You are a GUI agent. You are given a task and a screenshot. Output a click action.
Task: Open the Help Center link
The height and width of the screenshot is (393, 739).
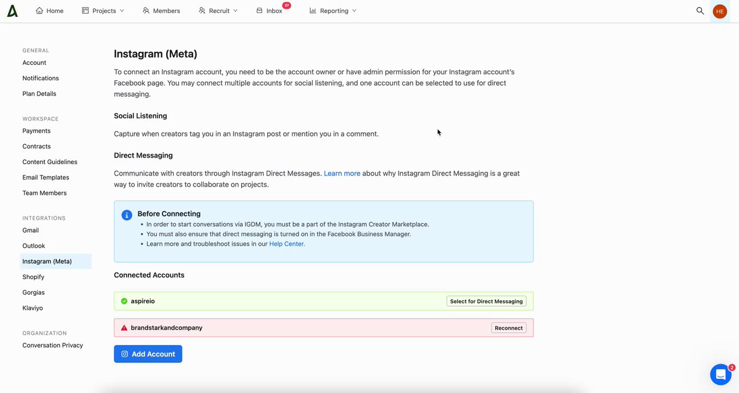(286, 244)
